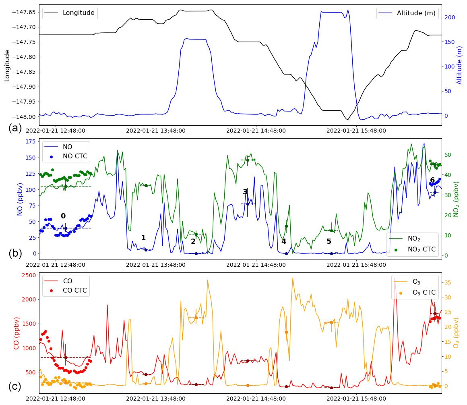The image size is (467, 405).
Task: Click the 14:48:00 tick label under bottom panel
Action: click(256, 399)
